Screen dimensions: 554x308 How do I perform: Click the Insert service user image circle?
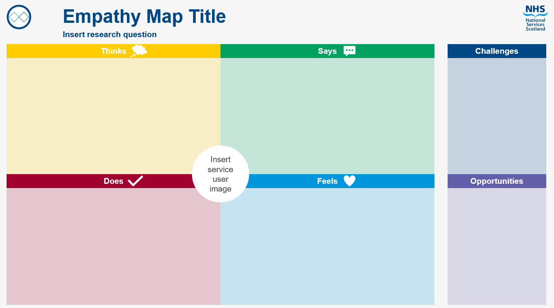pos(221,174)
